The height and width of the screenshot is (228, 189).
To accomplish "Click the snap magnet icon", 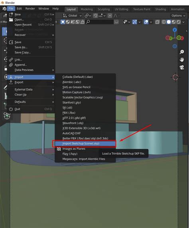I will click(95, 16).
